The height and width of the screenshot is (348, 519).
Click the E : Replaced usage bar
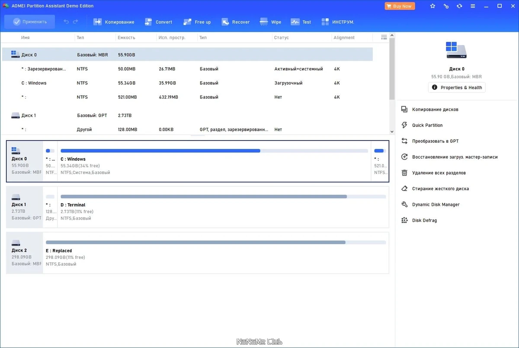click(216, 243)
